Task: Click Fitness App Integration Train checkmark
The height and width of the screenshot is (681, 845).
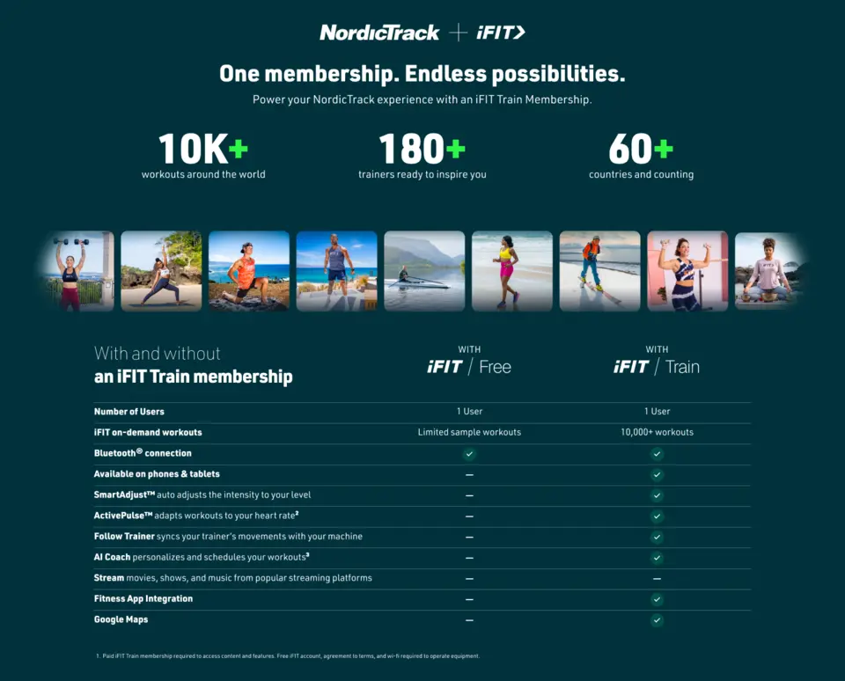Action: point(657,599)
